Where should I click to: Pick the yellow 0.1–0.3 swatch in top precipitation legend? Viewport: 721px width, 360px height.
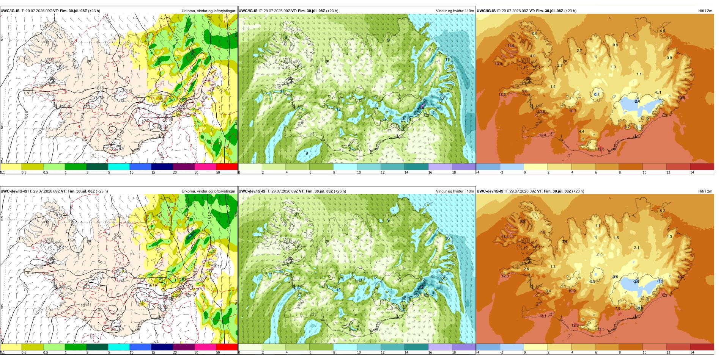point(11,167)
